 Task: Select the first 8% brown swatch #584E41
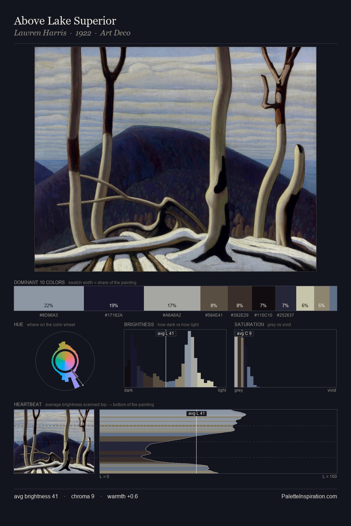click(x=214, y=298)
